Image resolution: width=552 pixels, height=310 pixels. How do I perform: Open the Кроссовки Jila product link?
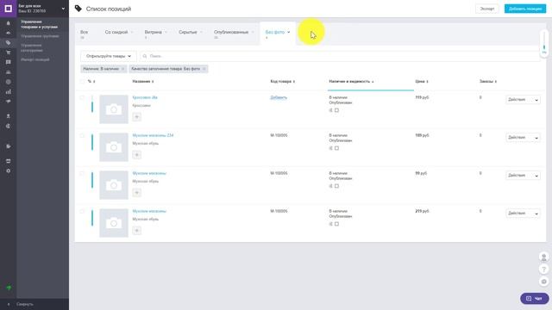click(x=145, y=97)
